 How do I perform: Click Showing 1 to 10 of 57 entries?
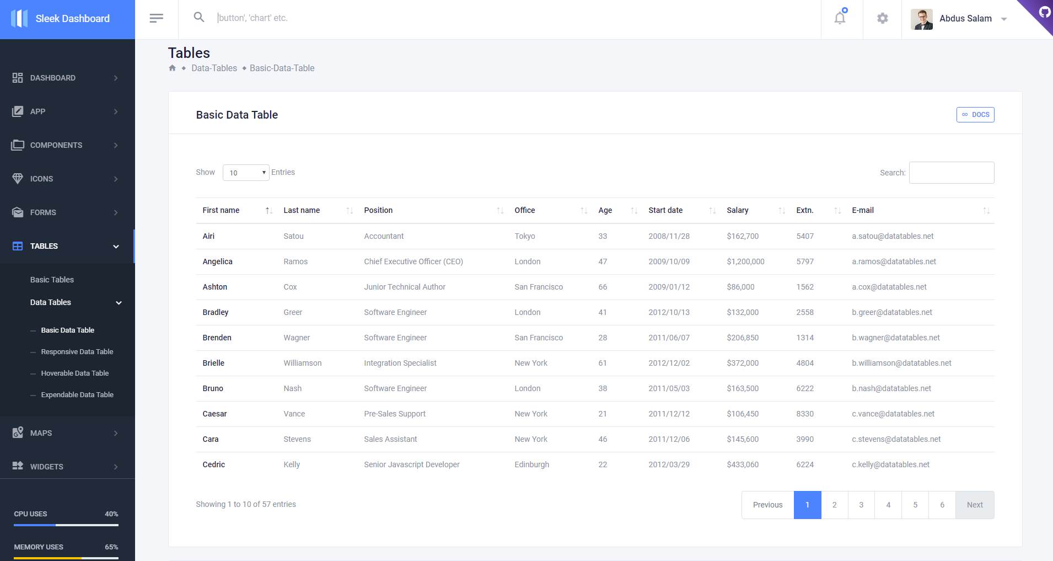pos(246,504)
